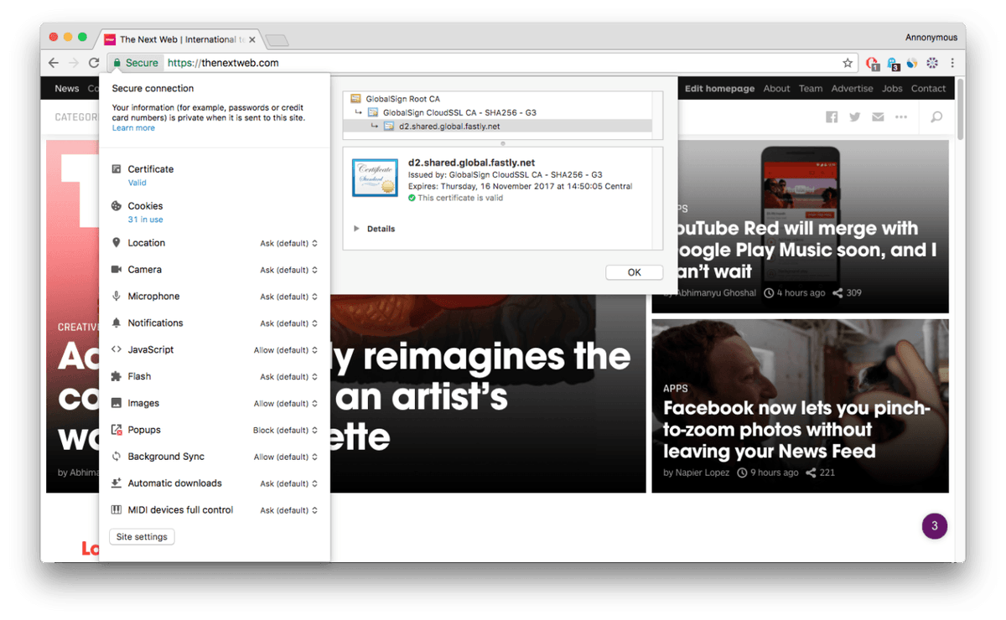Click the 31 in use cookies link
This screenshot has height=620, width=1006.
[x=145, y=220]
